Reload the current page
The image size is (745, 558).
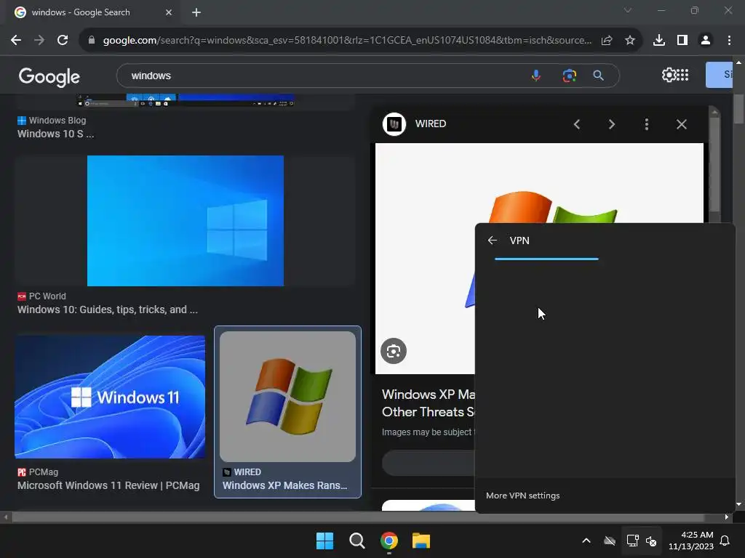click(63, 41)
